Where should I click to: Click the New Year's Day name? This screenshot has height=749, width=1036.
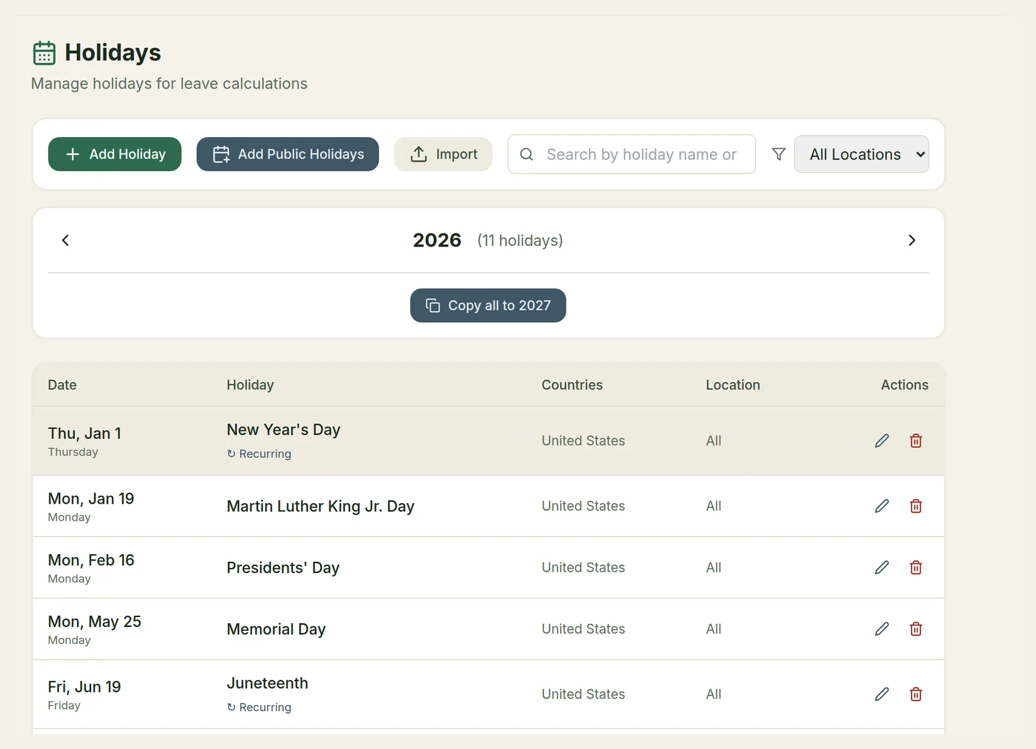(x=284, y=430)
